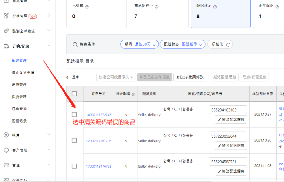This screenshot has width=284, height=182.
Task: Open the 快递公司批量录入 button arrow
Action: [131, 77]
